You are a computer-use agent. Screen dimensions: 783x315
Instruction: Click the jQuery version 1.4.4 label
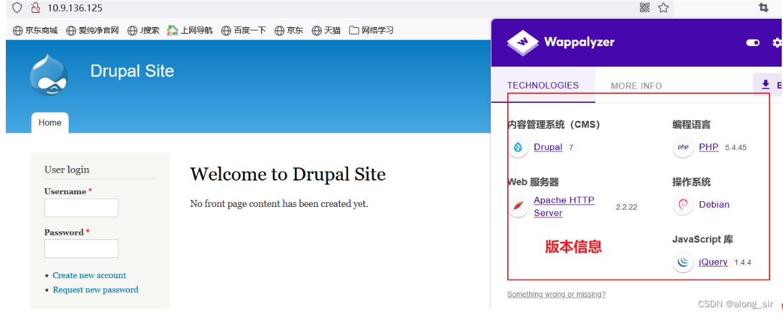[x=743, y=263]
